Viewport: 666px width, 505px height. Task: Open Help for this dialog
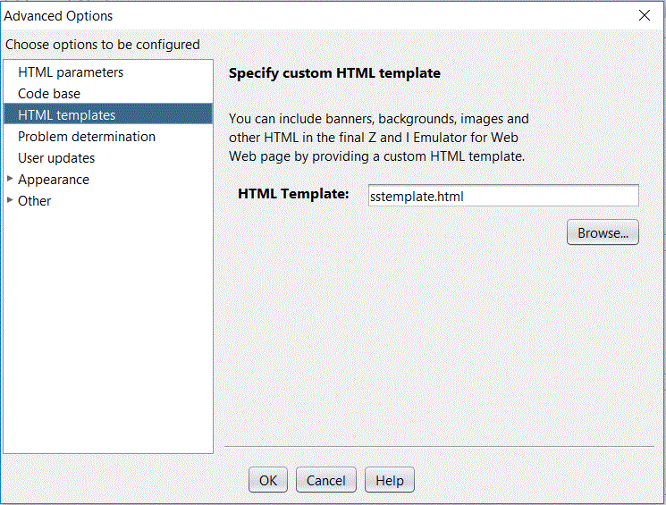point(390,480)
